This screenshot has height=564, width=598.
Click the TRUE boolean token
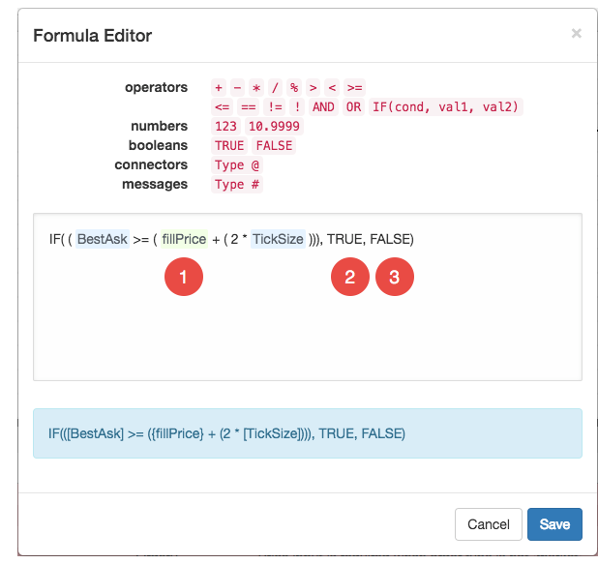pos(229,146)
